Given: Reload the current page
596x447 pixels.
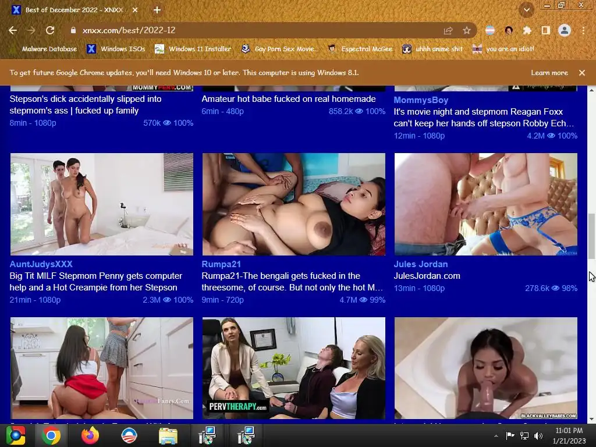Looking at the screenshot, I should point(50,30).
